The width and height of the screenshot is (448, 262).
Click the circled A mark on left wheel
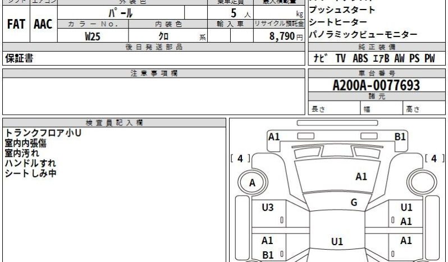pyautogui.click(x=252, y=182)
